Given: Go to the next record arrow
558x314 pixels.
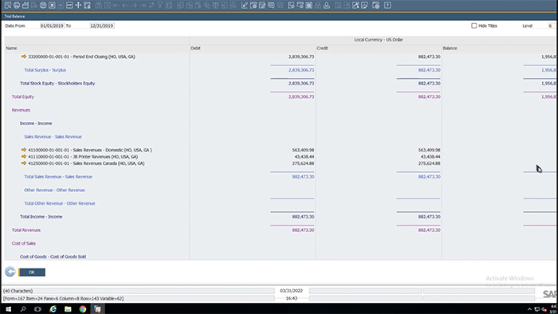Looking at the screenshot, I should pyautogui.click(x=134, y=6).
